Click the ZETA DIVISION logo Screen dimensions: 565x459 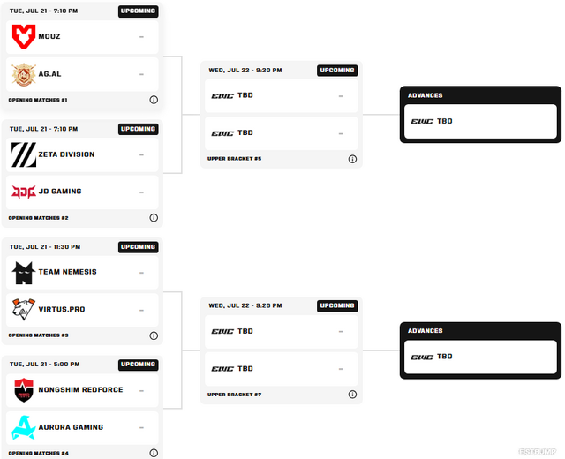[24, 155]
